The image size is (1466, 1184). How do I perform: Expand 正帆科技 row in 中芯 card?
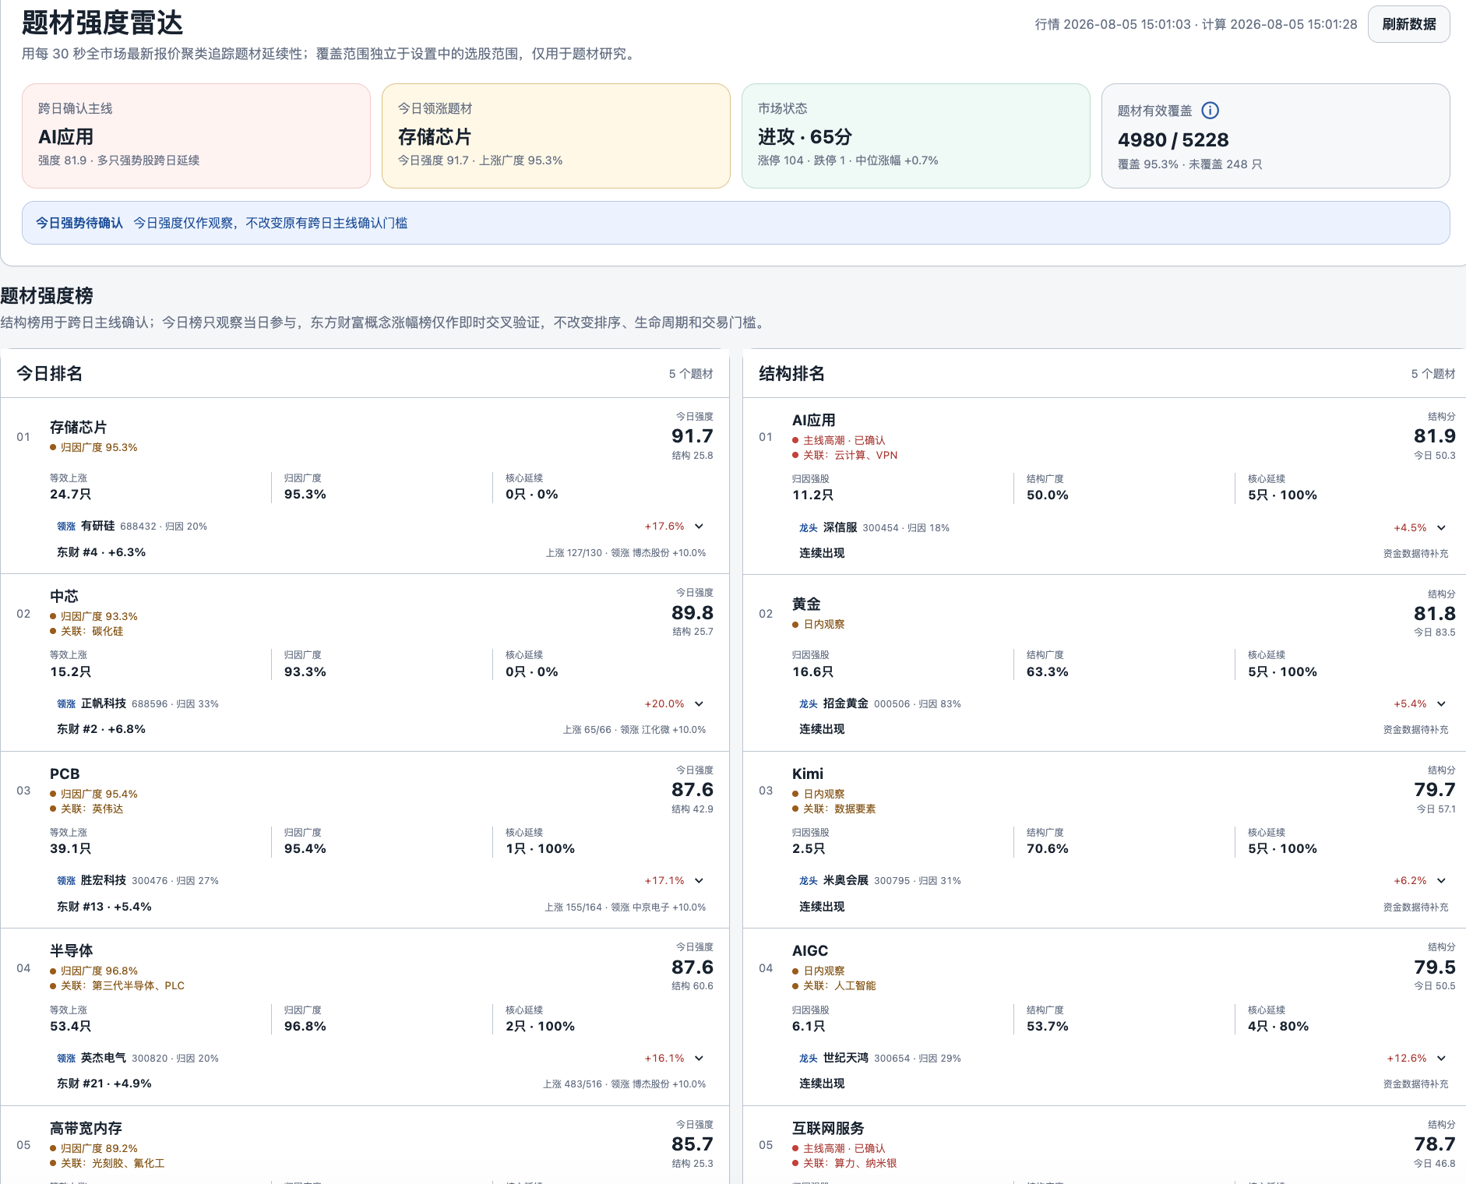[699, 704]
